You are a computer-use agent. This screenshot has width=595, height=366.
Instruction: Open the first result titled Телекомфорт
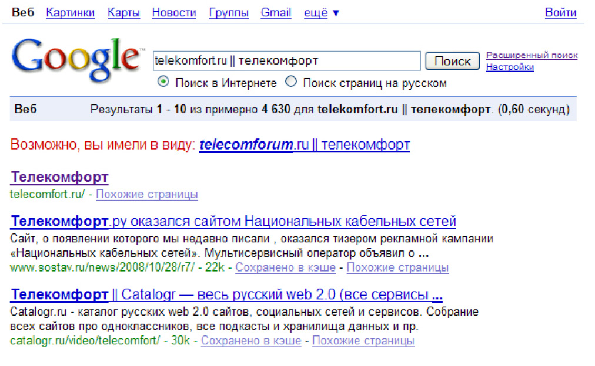pos(59,177)
